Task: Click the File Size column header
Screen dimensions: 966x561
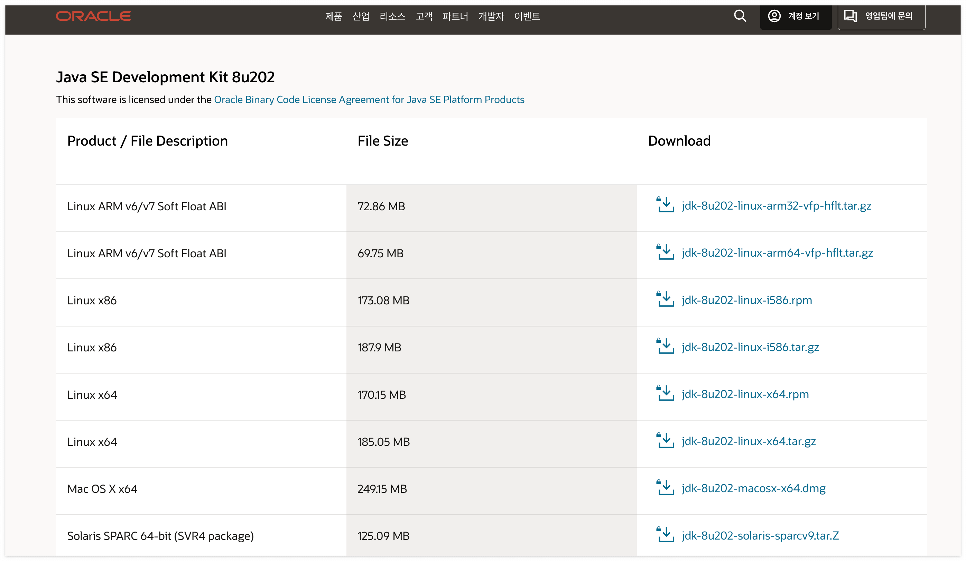Action: pyautogui.click(x=383, y=141)
